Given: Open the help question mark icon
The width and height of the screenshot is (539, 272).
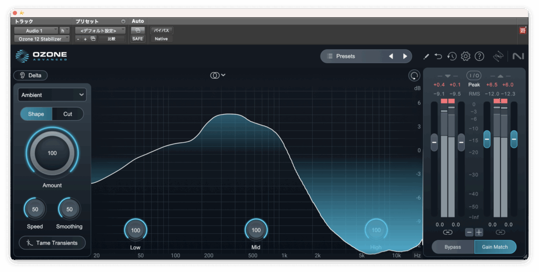Looking at the screenshot, I should point(479,56).
